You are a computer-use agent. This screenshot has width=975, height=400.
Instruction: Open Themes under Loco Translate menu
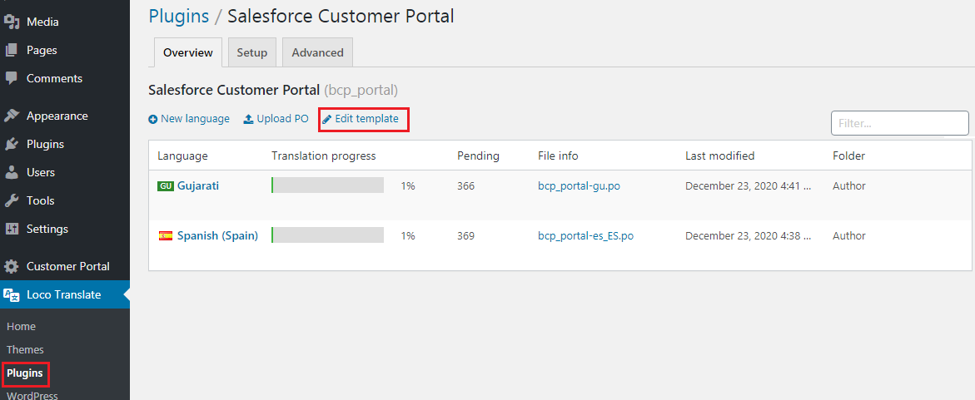pyautogui.click(x=25, y=350)
